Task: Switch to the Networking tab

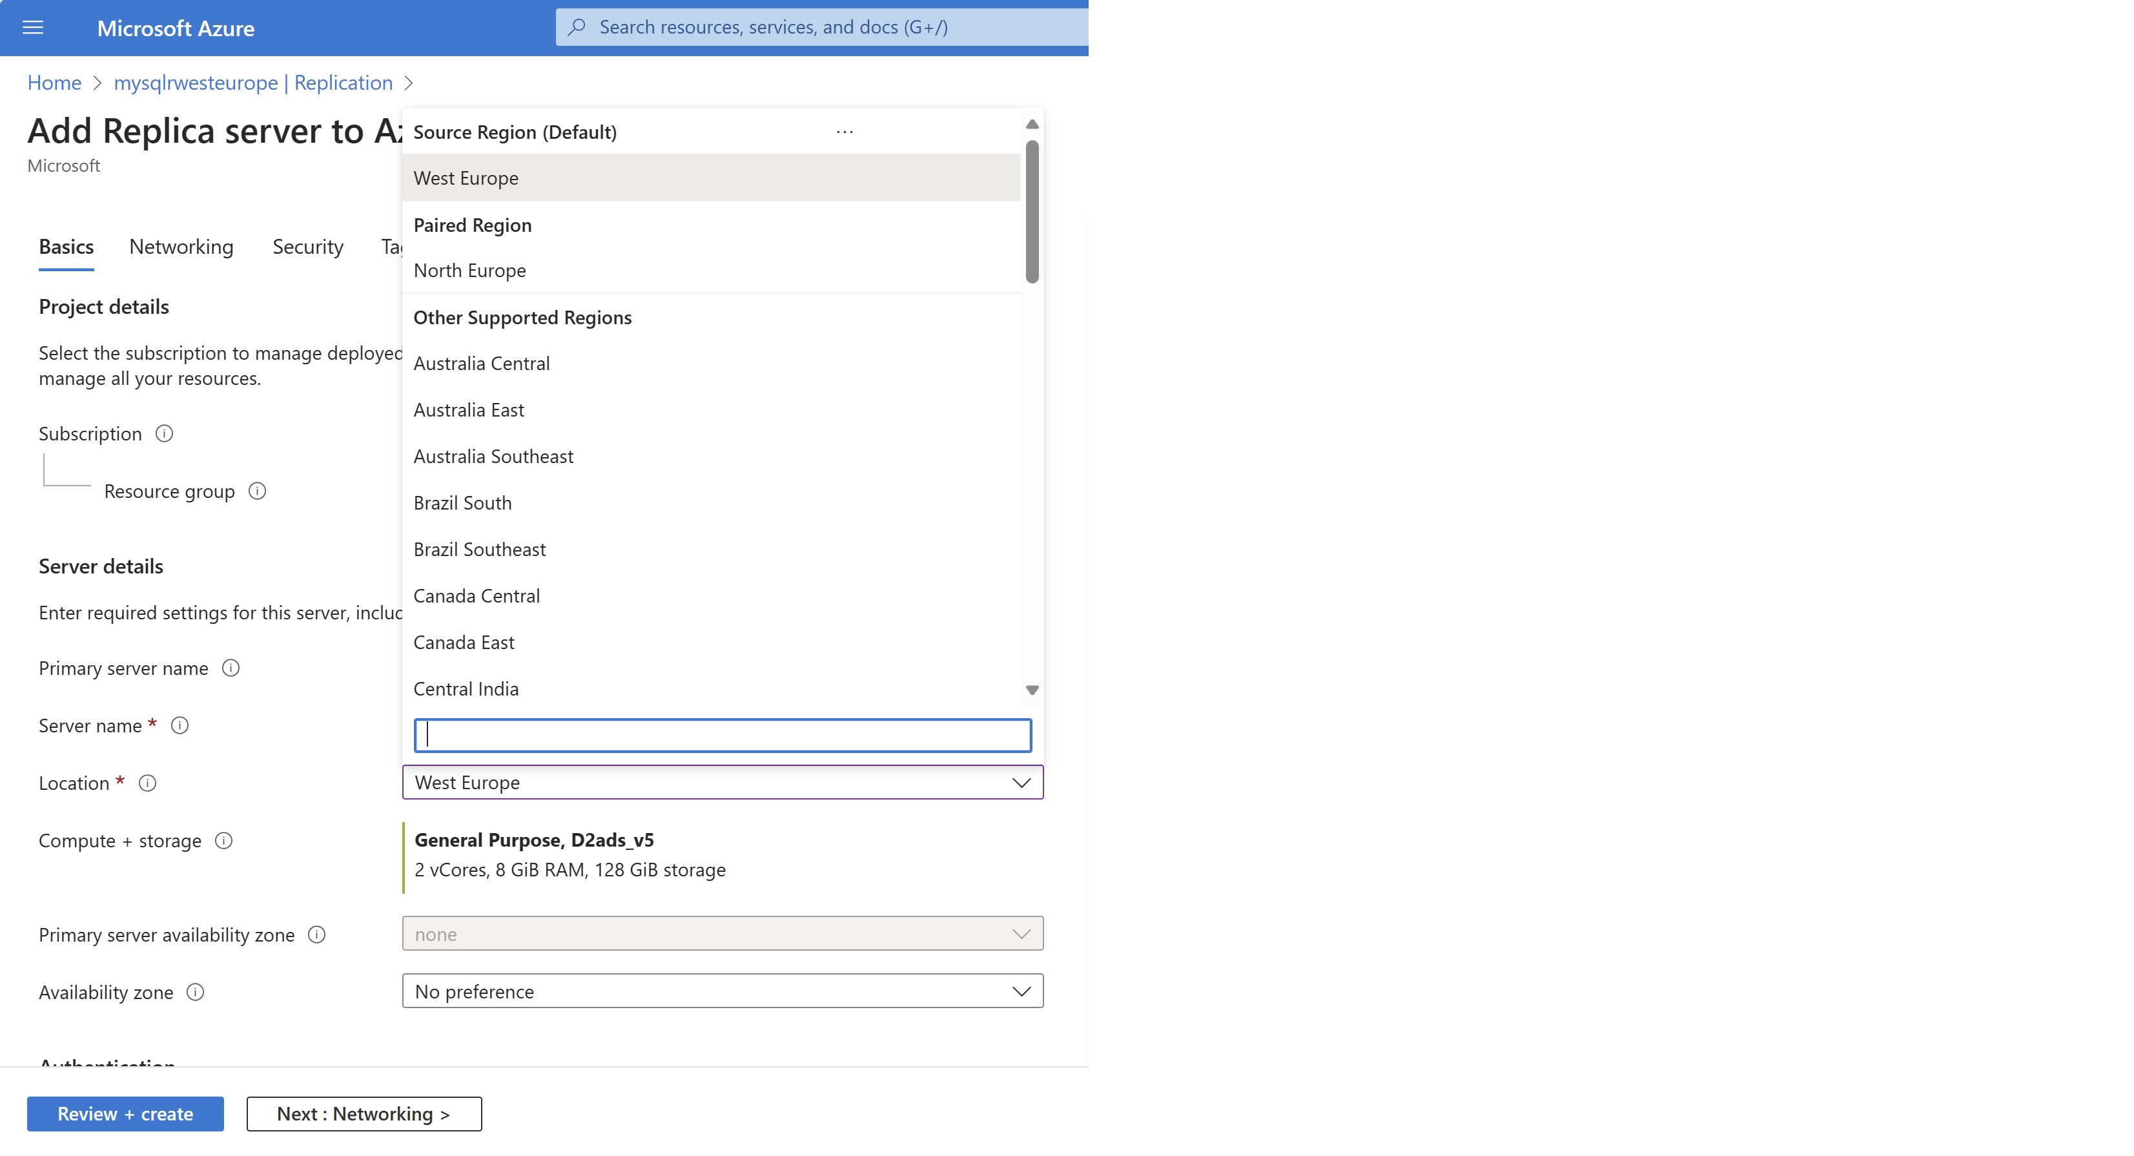Action: point(182,246)
